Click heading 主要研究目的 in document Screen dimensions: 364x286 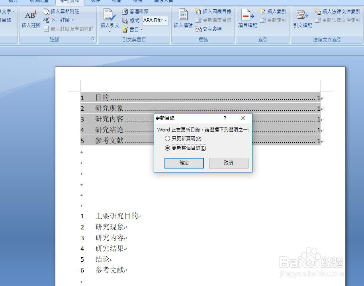pos(117,216)
